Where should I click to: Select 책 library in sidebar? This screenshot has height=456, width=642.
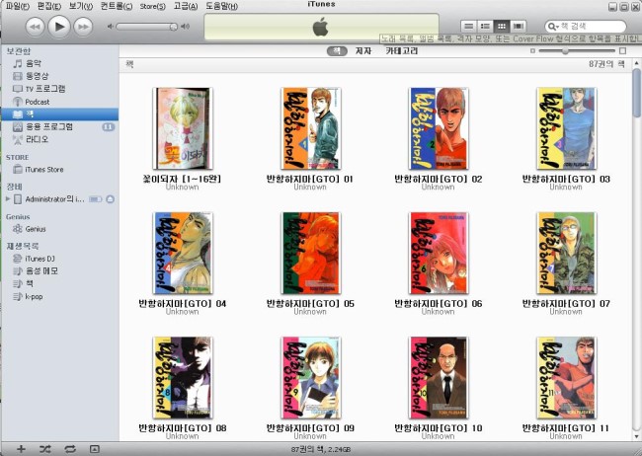pos(60,114)
